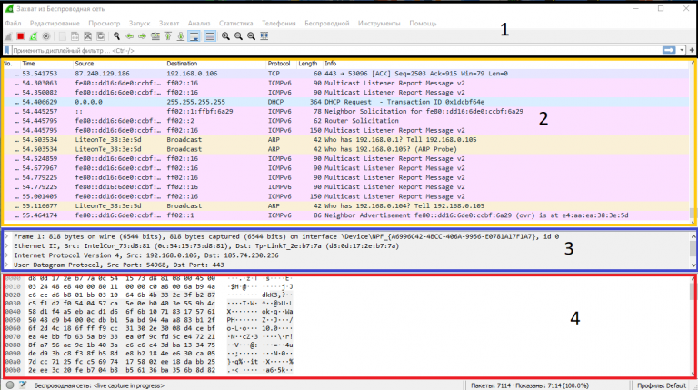The image size is (698, 390).
Task: Select the DHCP Request packet row
Action: [x=346, y=102]
